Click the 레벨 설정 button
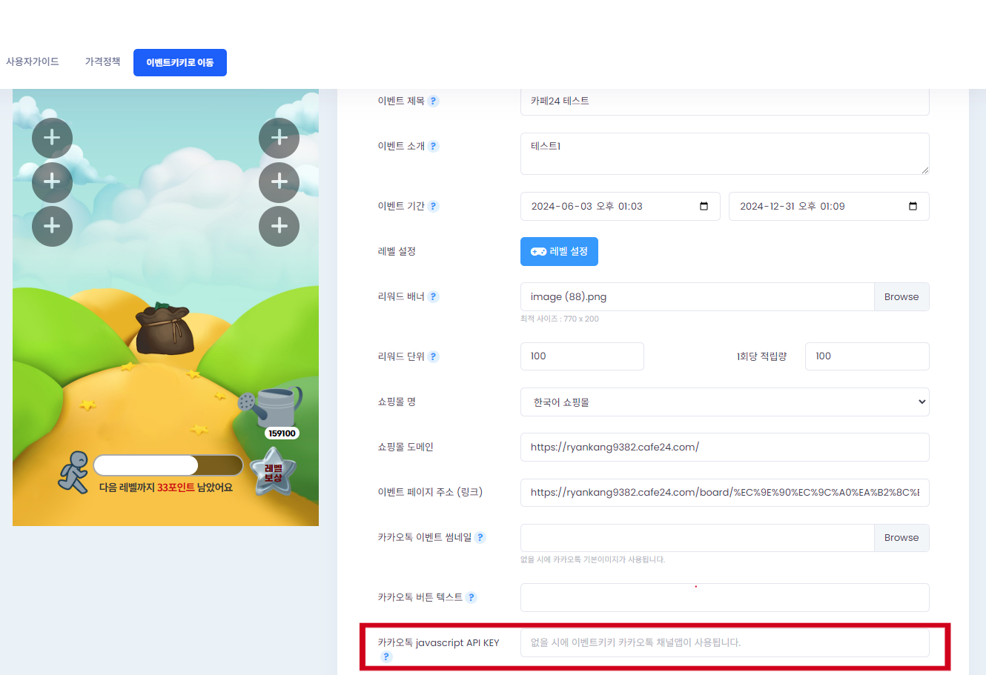The image size is (986, 675). click(559, 252)
